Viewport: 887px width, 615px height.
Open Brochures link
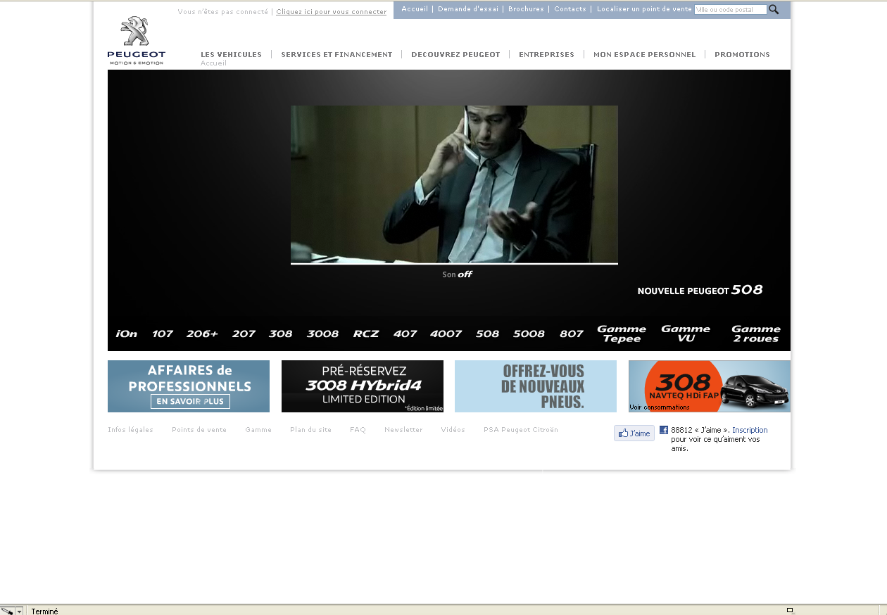click(526, 9)
